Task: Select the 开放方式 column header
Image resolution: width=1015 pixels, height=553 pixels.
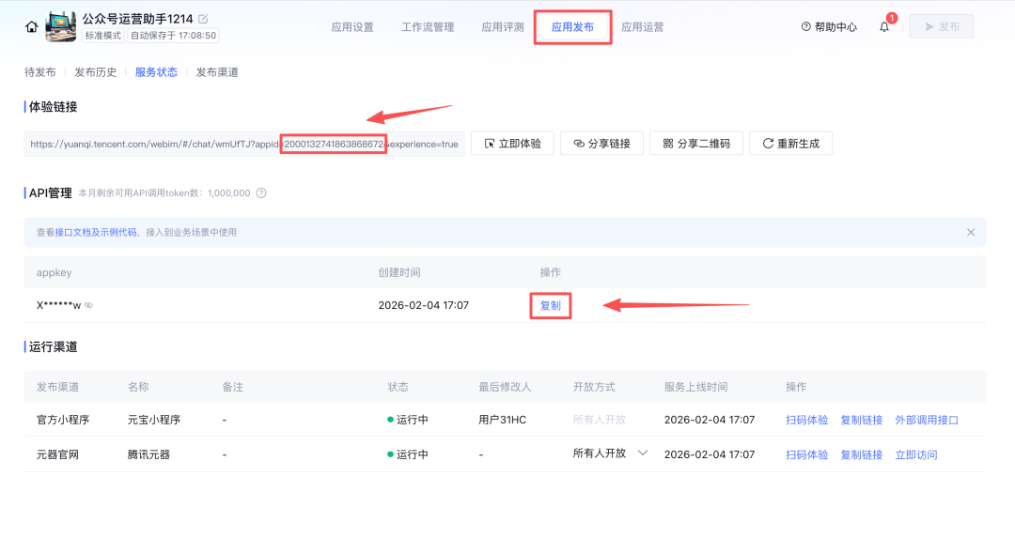Action: (x=594, y=387)
